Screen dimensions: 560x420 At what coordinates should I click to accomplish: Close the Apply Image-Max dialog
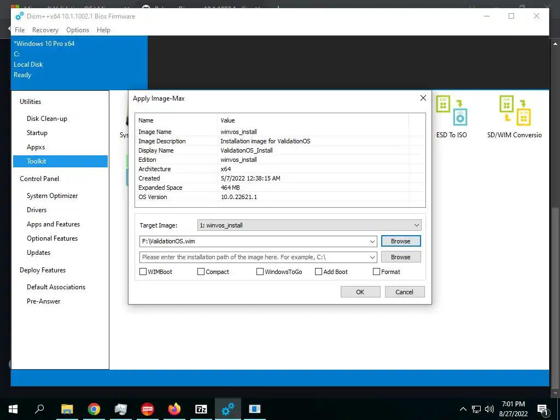pos(423,98)
